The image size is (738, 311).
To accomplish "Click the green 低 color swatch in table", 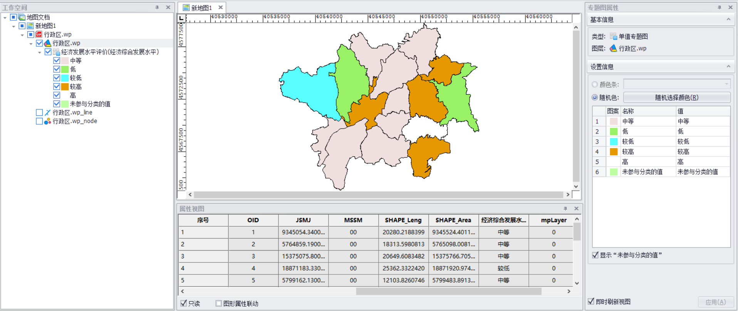I will (614, 131).
